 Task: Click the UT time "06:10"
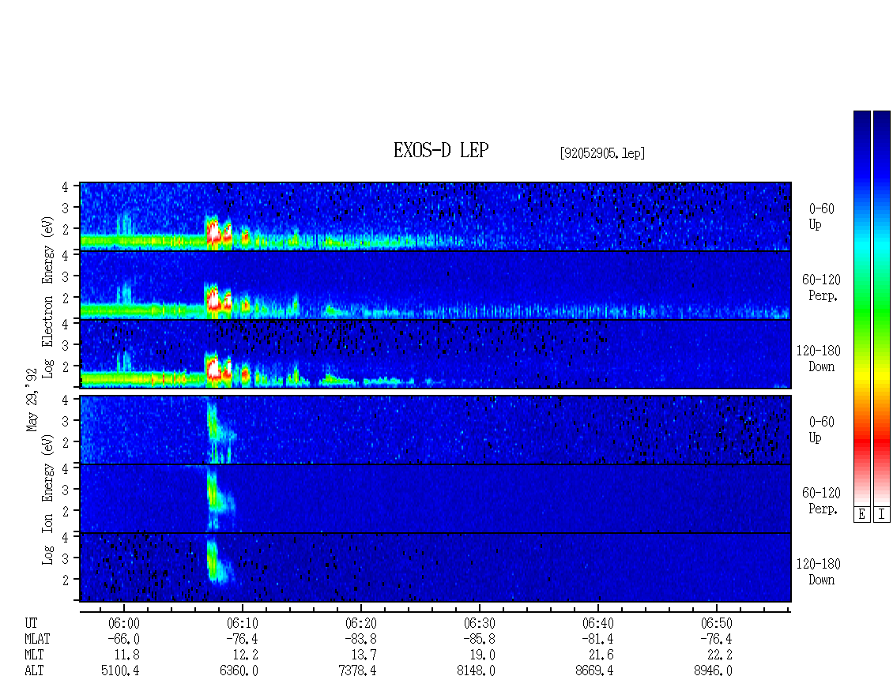tap(242, 623)
